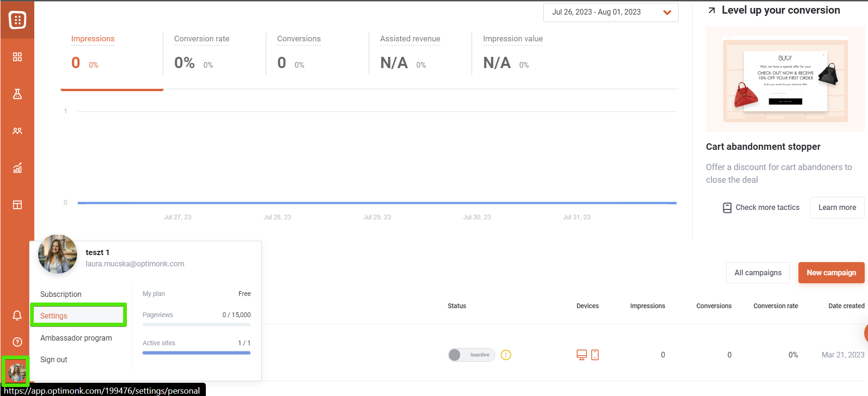Viewport: 868px width, 396px height.
Task: Toggle the Inactive campaign status switch
Action: coord(471,355)
